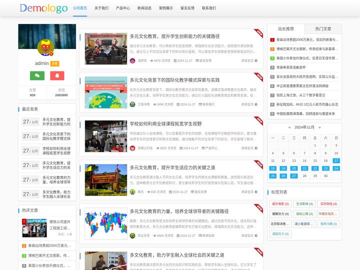Click the 生活新闻 (4) tag
This screenshot has width=360, height=270.
coord(304,204)
